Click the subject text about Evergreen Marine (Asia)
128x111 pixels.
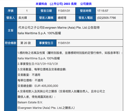pos(59,30)
